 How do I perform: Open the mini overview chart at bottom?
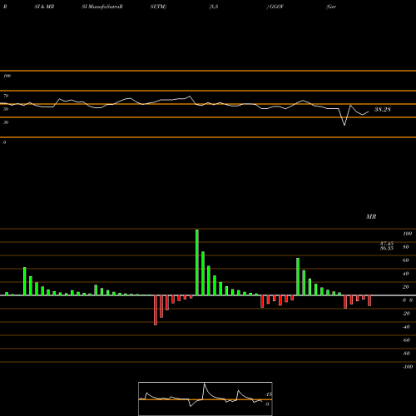(x=206, y=399)
